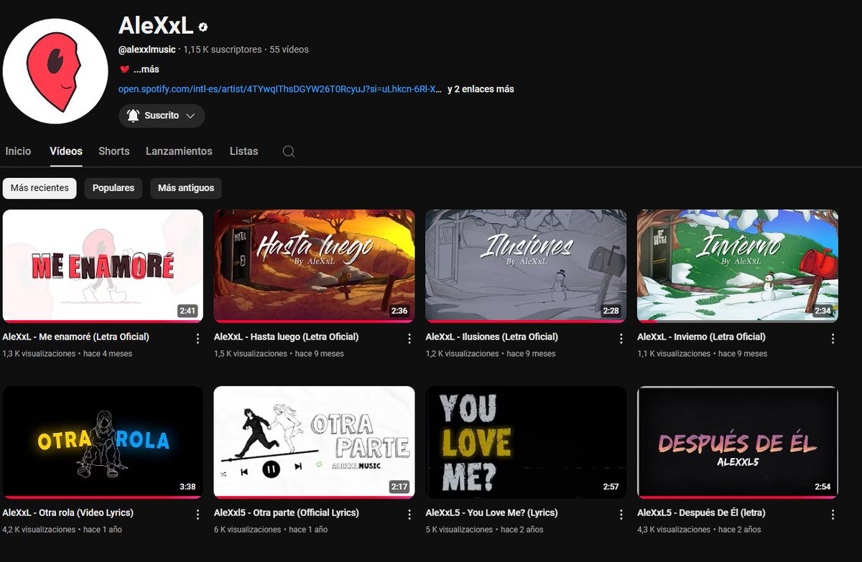Click the 55 vídeos count text
This screenshot has width=862, height=562.
289,50
